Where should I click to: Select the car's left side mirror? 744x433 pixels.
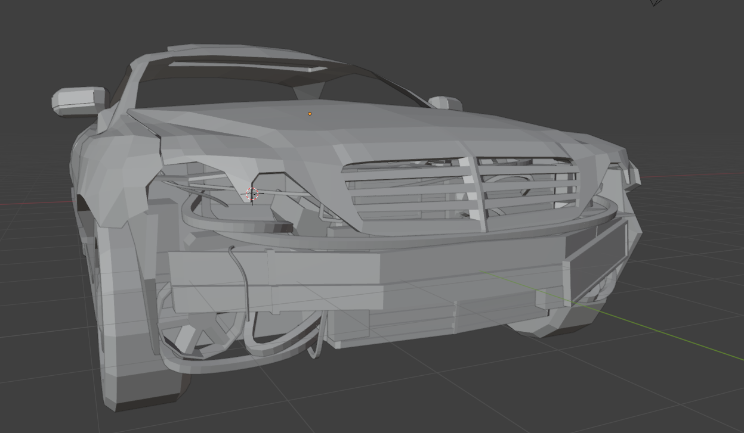point(79,101)
